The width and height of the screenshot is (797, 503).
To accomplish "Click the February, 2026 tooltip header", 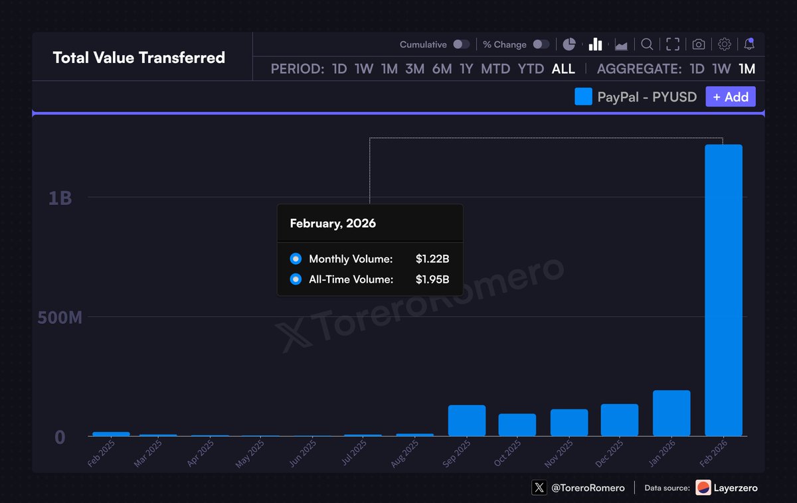I will click(x=333, y=223).
